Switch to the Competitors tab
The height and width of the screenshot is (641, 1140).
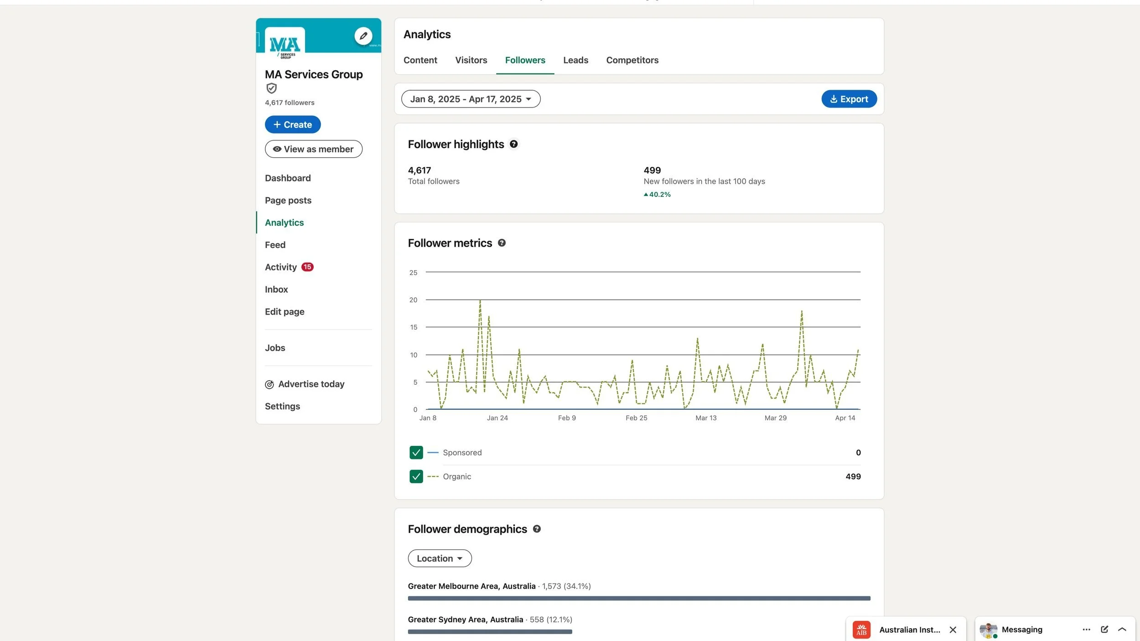(x=632, y=60)
